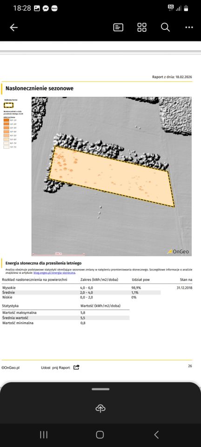The width and height of the screenshot is (201, 447).
Task: Tap the OnGeo logo on map
Action: [178, 252]
